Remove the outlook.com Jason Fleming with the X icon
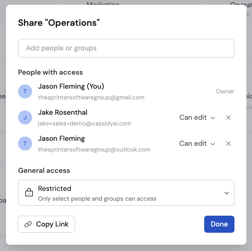Image resolution: width=252 pixels, height=251 pixels. [x=228, y=144]
